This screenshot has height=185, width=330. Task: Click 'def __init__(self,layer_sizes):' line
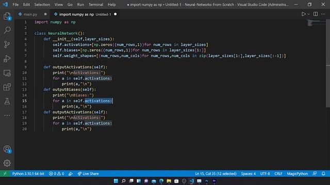pyautogui.click(x=79, y=39)
